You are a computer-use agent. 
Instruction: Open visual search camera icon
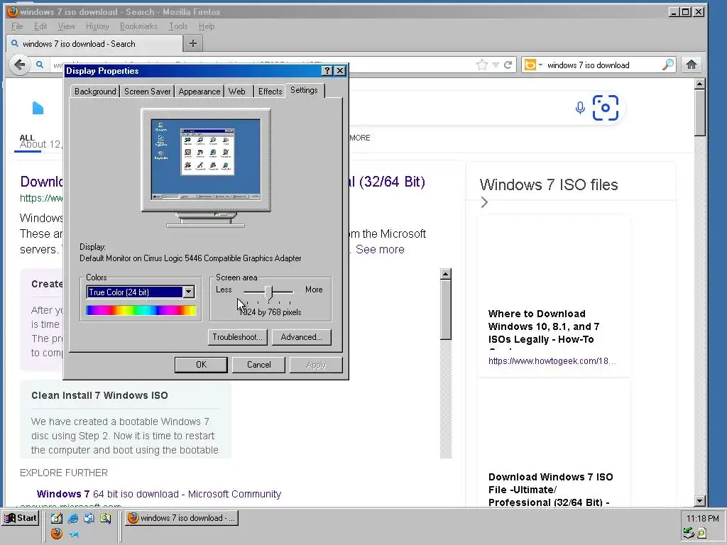click(606, 108)
